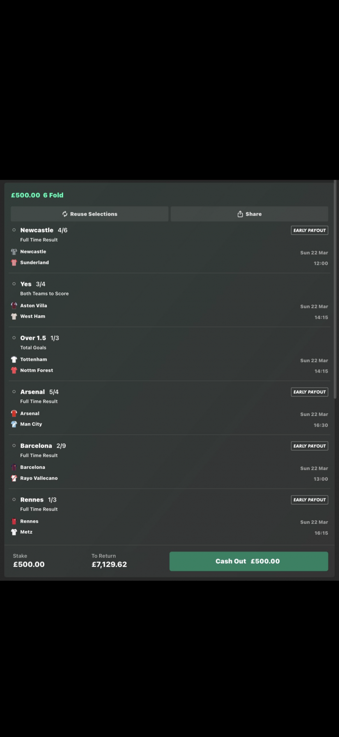Click the £500.00 6 Fold heading

37,195
